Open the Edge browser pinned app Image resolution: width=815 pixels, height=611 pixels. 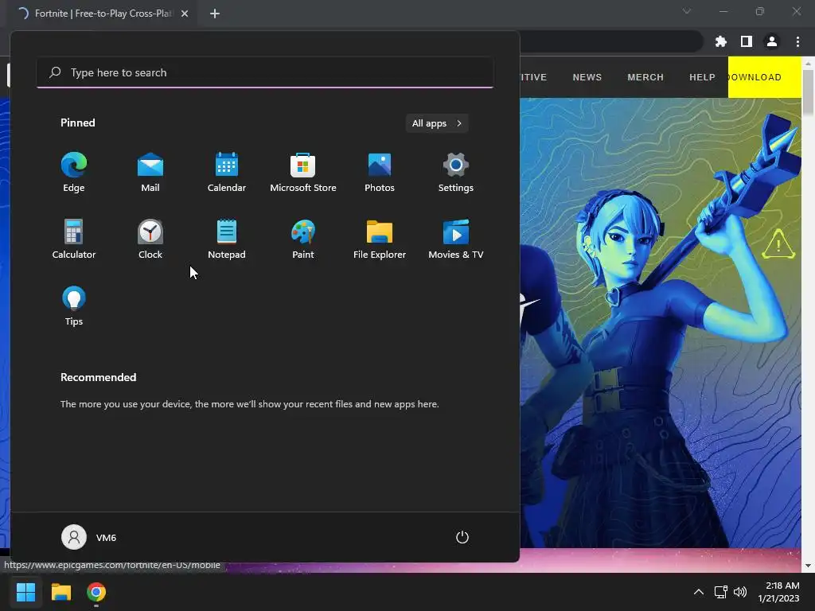pos(74,173)
